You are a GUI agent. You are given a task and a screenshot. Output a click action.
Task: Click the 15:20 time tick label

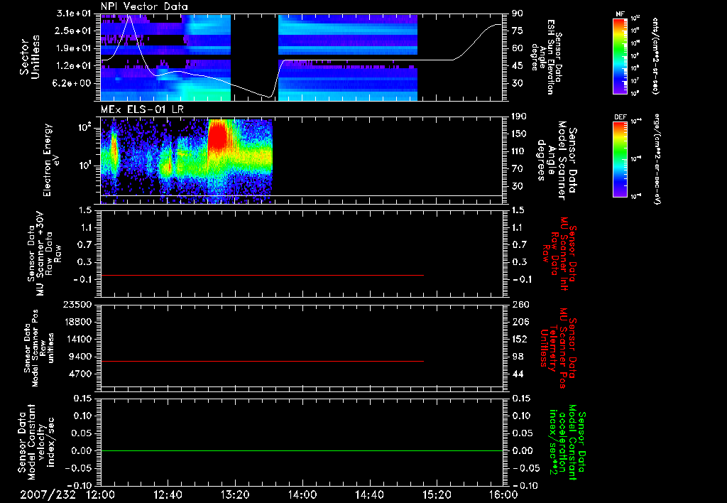coord(437,494)
